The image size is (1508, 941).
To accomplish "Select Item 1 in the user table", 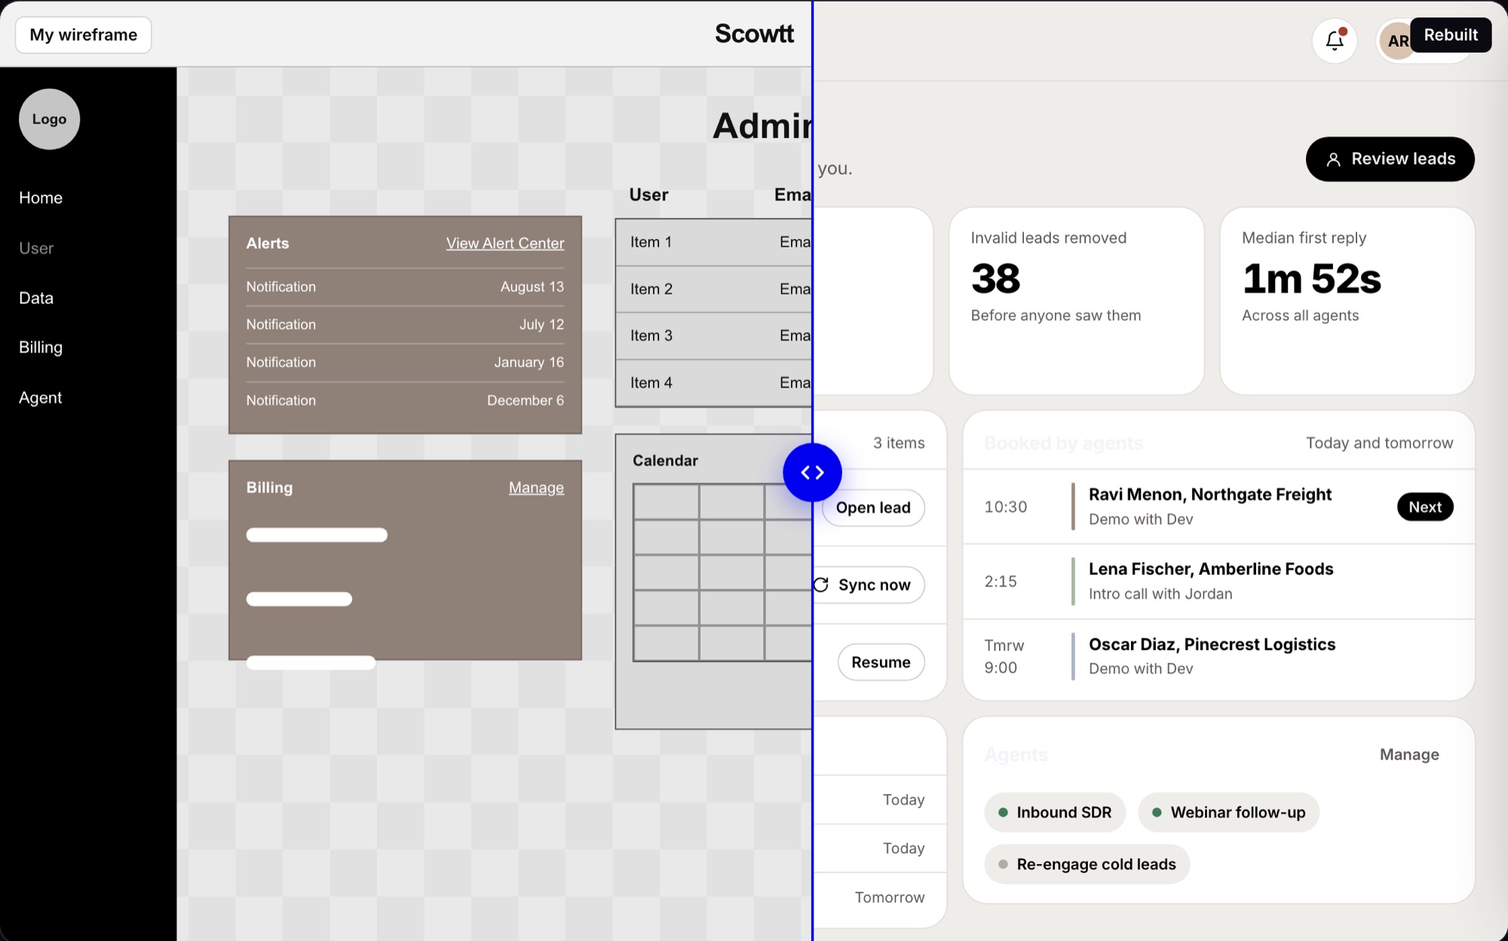I will tap(714, 242).
